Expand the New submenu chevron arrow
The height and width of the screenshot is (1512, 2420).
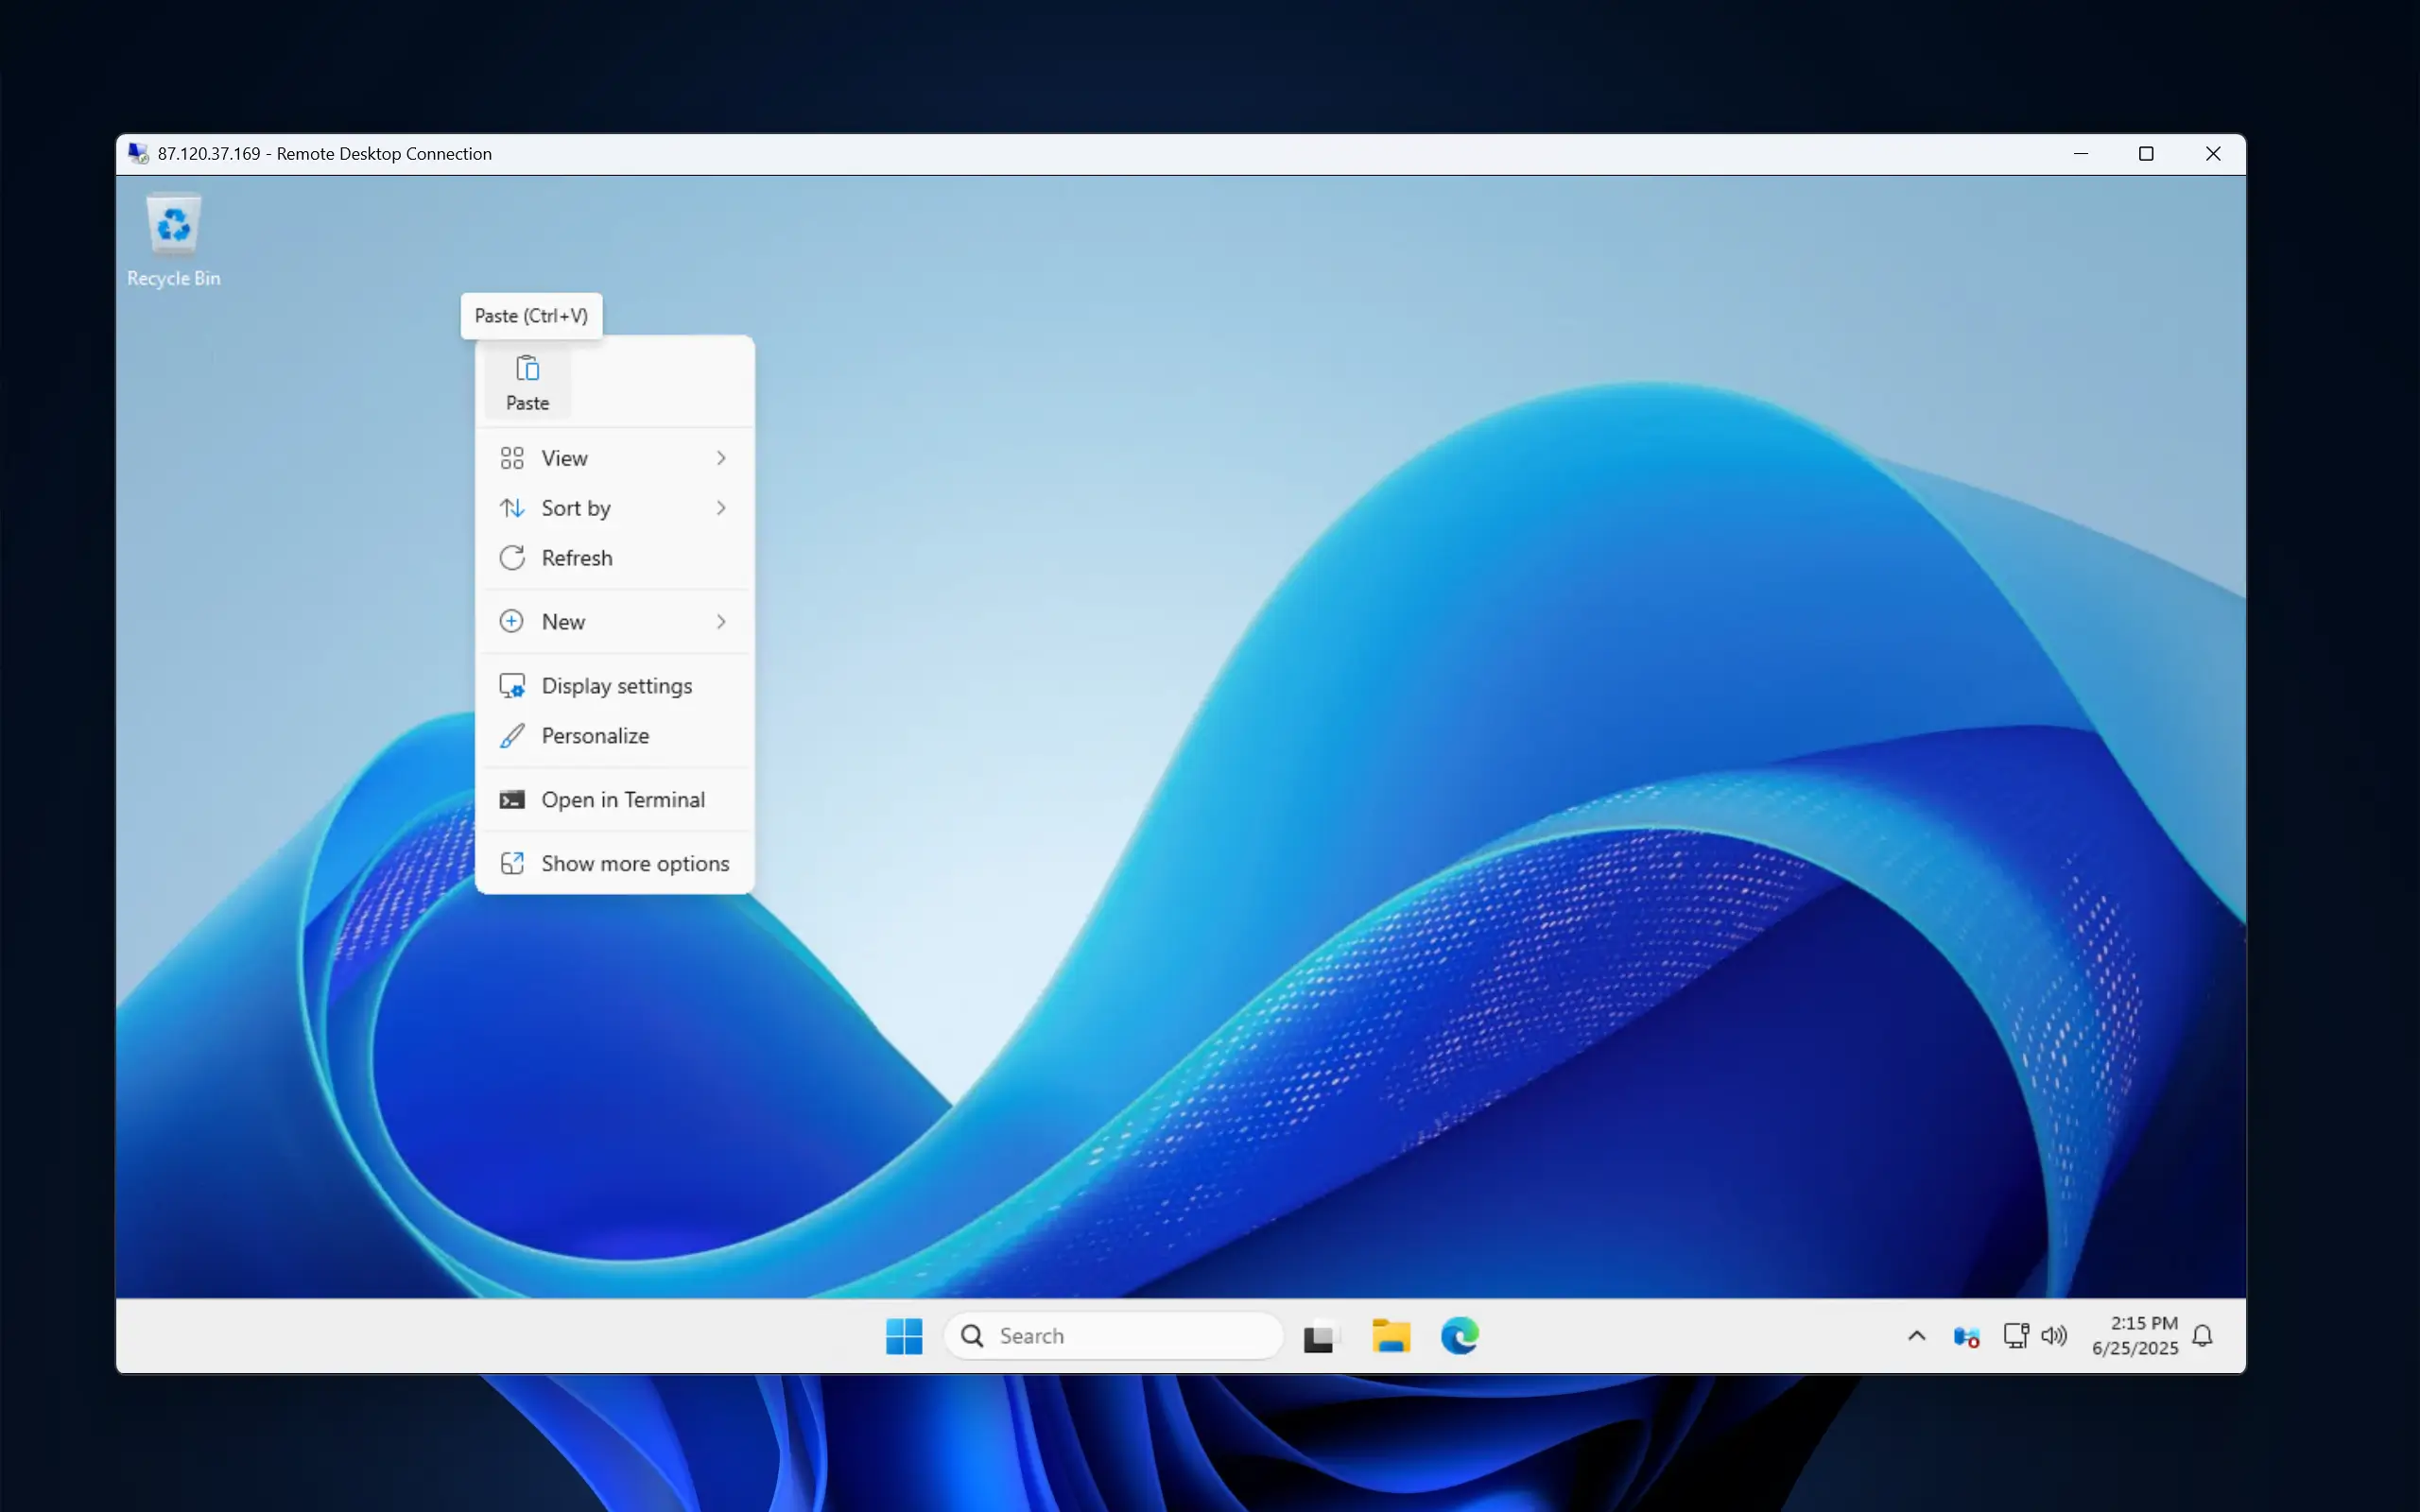(x=721, y=622)
